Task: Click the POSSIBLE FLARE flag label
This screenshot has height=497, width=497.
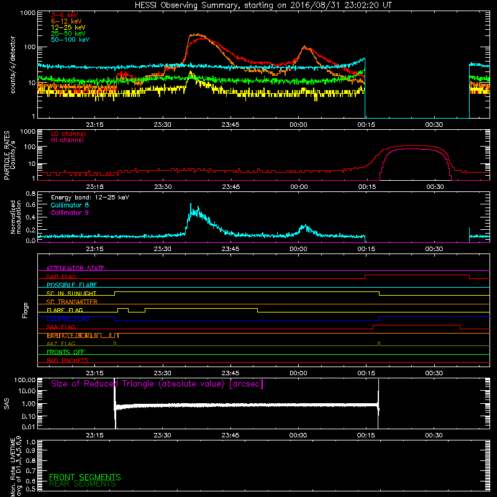Action: 71,285
